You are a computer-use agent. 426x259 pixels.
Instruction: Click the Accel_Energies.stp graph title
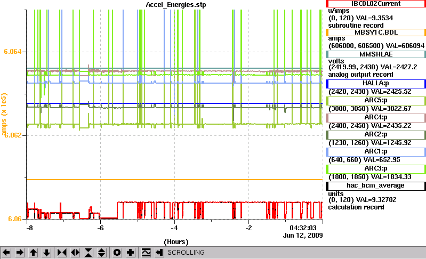176,5
